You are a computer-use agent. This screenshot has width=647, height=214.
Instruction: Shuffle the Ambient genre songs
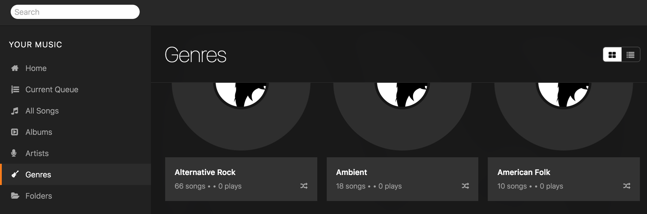pos(465,186)
